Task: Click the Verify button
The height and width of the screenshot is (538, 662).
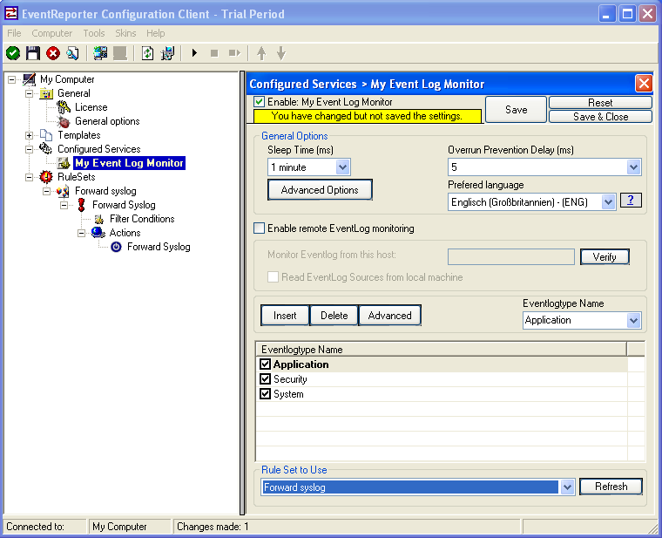Action: pyautogui.click(x=605, y=256)
